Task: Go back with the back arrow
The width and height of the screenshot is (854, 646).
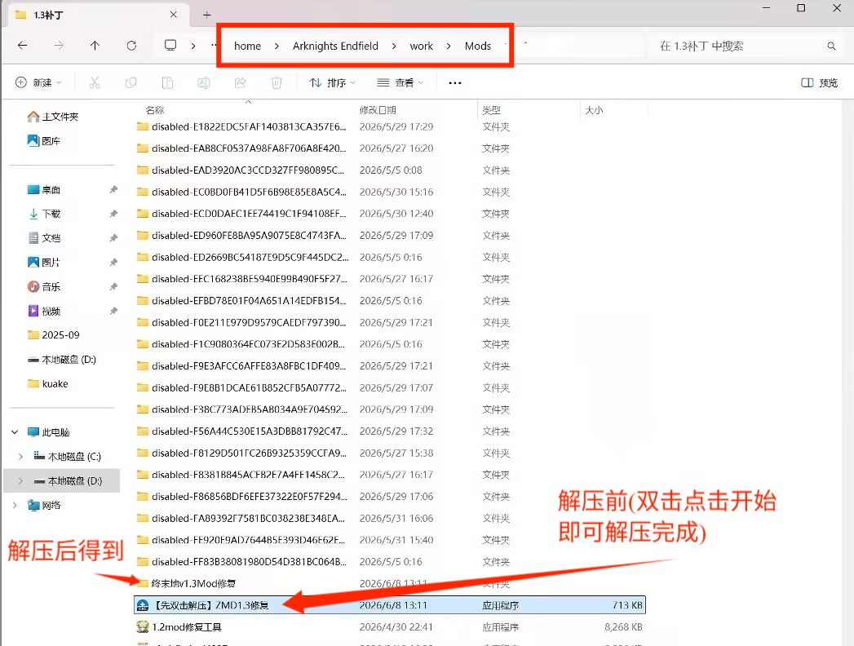Action: [x=22, y=46]
